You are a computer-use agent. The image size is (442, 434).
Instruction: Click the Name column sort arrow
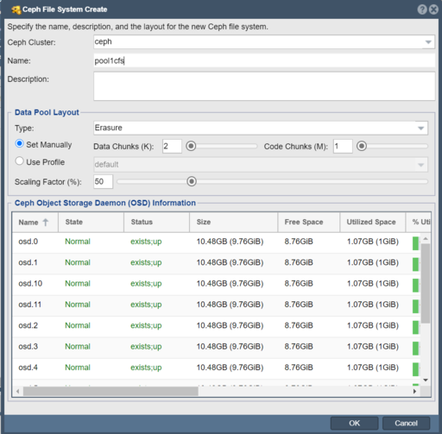point(46,222)
